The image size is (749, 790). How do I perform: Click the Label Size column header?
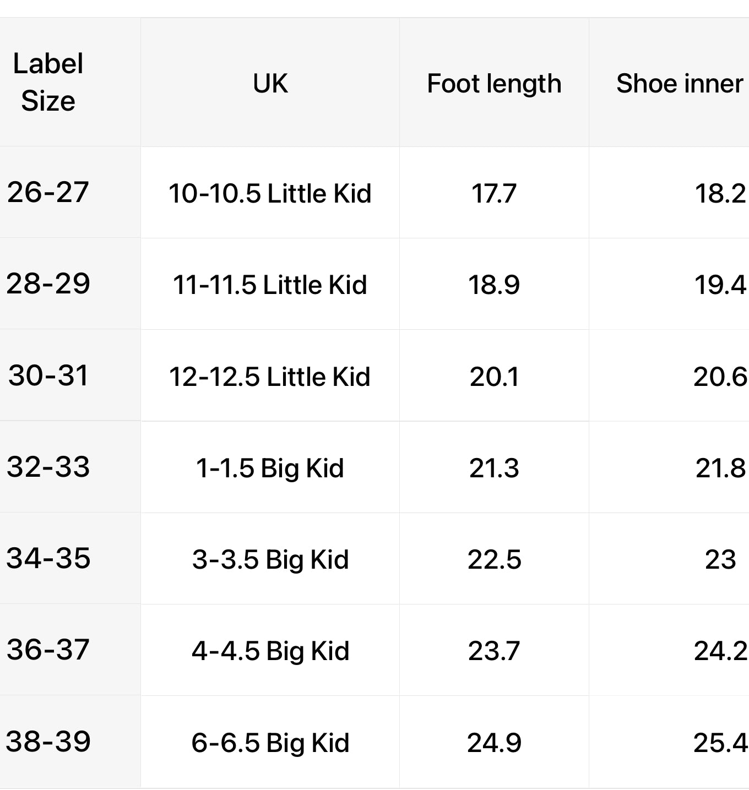(x=48, y=83)
